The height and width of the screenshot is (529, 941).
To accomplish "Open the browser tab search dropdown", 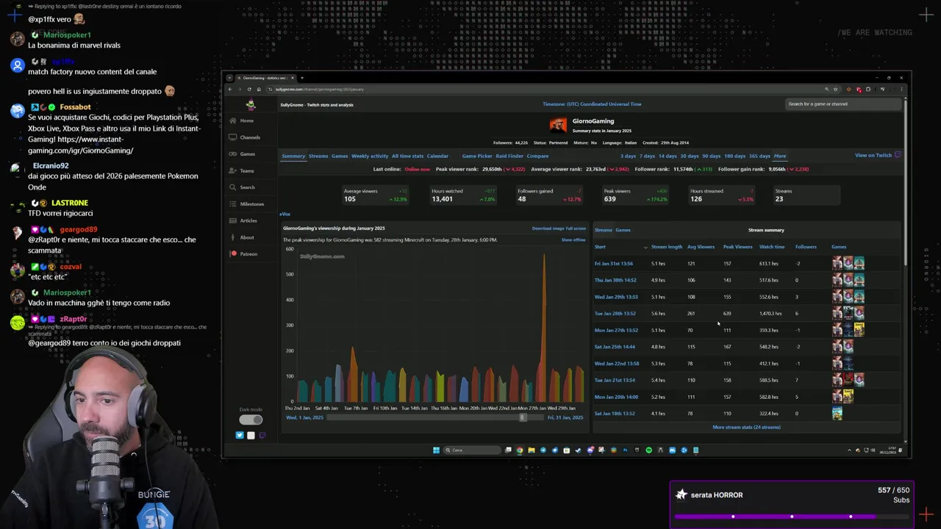I will pyautogui.click(x=229, y=78).
